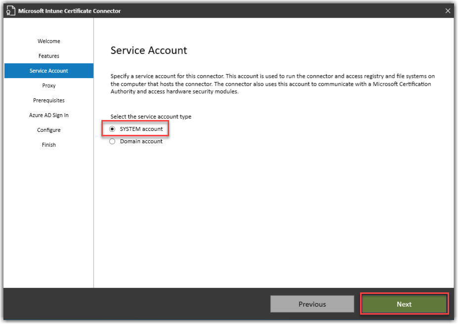Select the SYSTEM account radio button

tap(112, 129)
